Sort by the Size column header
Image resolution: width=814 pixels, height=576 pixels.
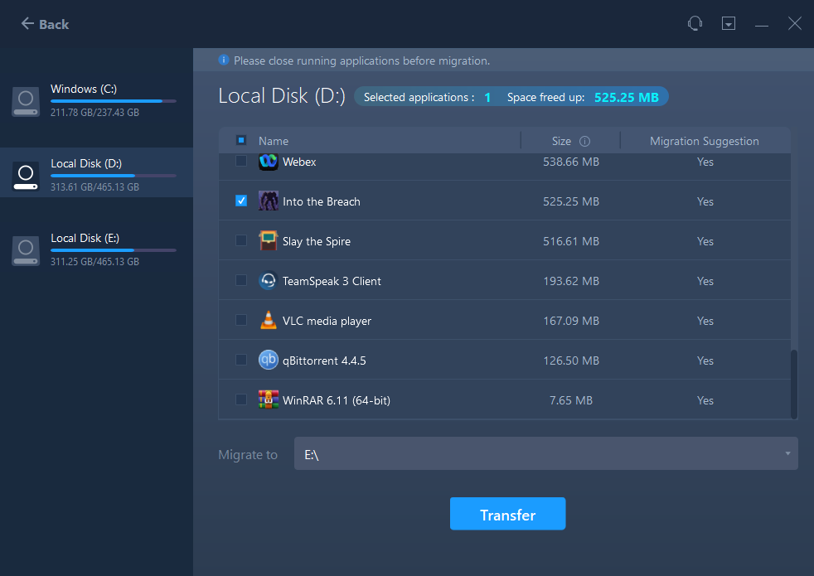561,141
